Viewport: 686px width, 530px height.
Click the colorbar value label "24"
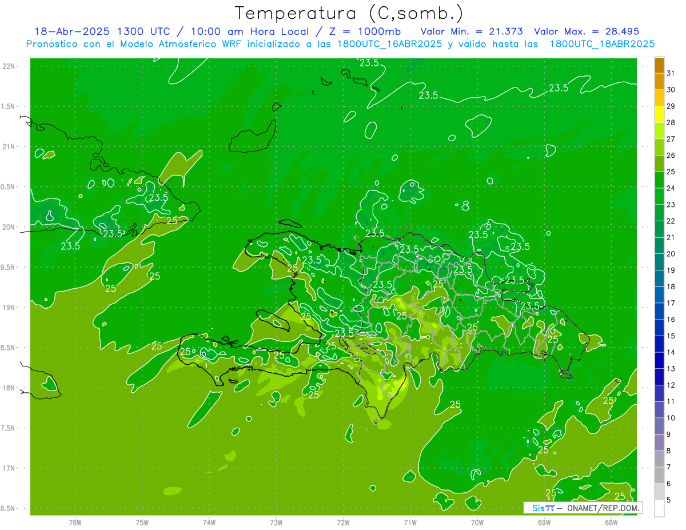click(671, 188)
